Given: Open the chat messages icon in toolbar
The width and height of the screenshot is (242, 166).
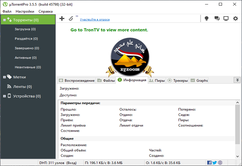Looking at the screenshot, I should pos(217,19).
